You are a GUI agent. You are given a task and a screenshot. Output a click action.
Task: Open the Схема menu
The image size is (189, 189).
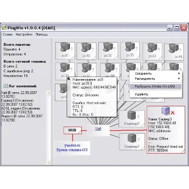8,34
